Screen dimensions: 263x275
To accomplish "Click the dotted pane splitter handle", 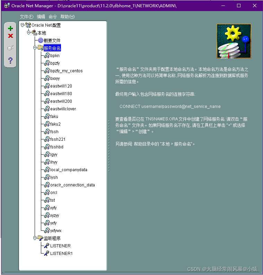I will click(109, 146).
